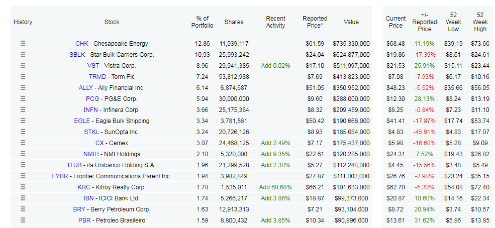The width and height of the screenshot is (495, 228).
Task: Sort by 52 Week High header
Action: 480,22
